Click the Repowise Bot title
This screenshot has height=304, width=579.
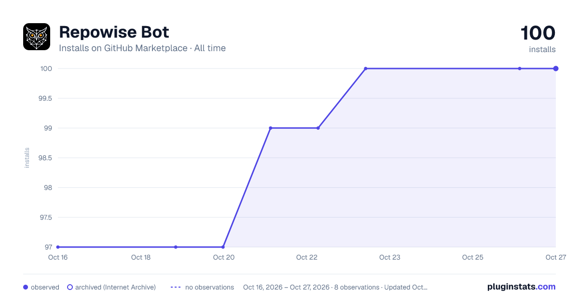[x=114, y=32]
